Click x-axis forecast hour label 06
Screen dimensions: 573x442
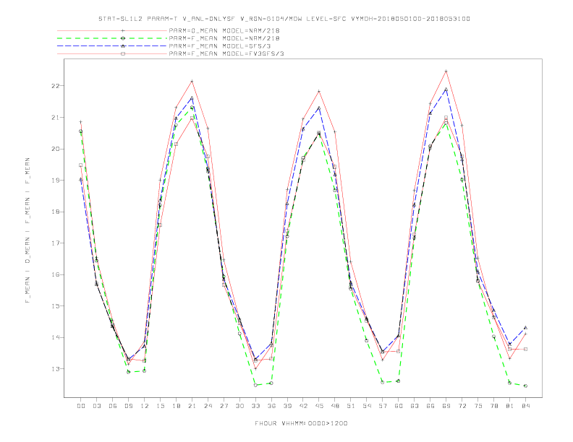point(113,406)
